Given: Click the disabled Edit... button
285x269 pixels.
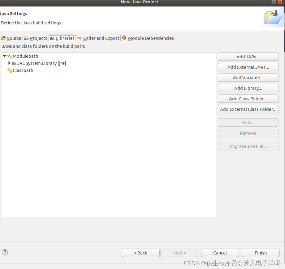Looking at the screenshot, I should point(248,123).
